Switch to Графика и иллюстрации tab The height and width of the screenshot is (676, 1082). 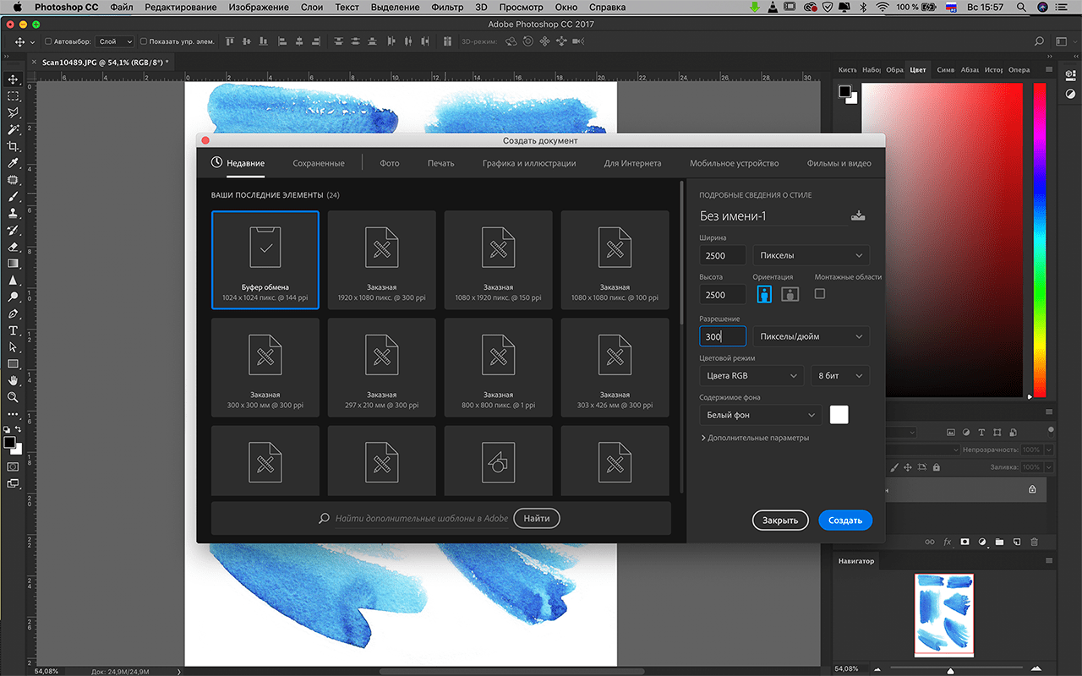pos(529,163)
